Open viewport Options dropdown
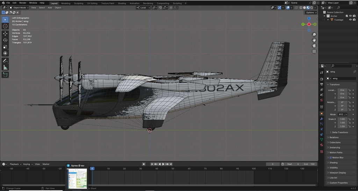358x191 pixels. click(x=311, y=13)
